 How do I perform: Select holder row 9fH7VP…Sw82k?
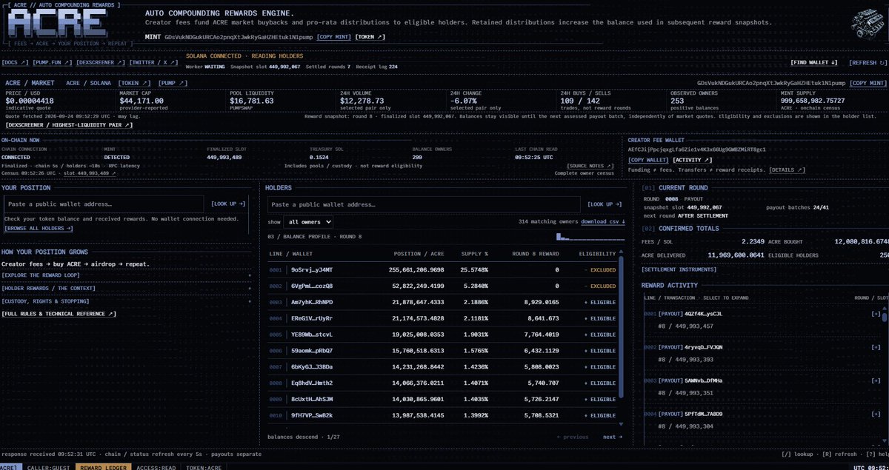(443, 415)
